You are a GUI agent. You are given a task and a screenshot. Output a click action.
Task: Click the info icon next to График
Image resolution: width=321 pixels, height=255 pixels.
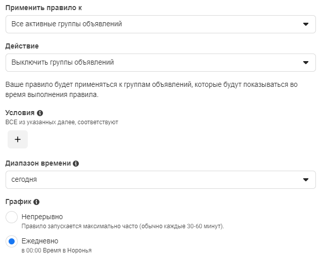tap(36, 202)
